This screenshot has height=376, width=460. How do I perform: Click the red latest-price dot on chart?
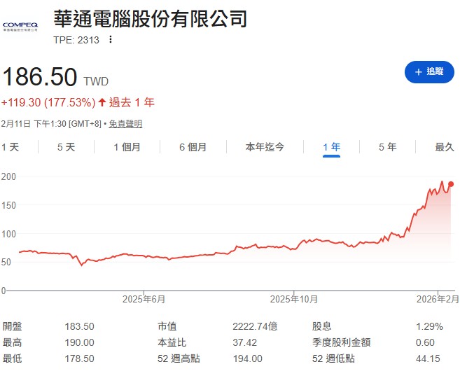tap(451, 184)
